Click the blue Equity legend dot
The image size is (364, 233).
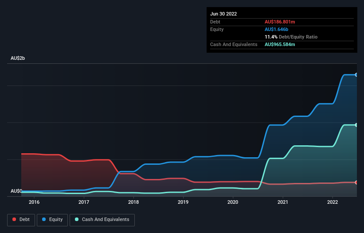coord(44,219)
